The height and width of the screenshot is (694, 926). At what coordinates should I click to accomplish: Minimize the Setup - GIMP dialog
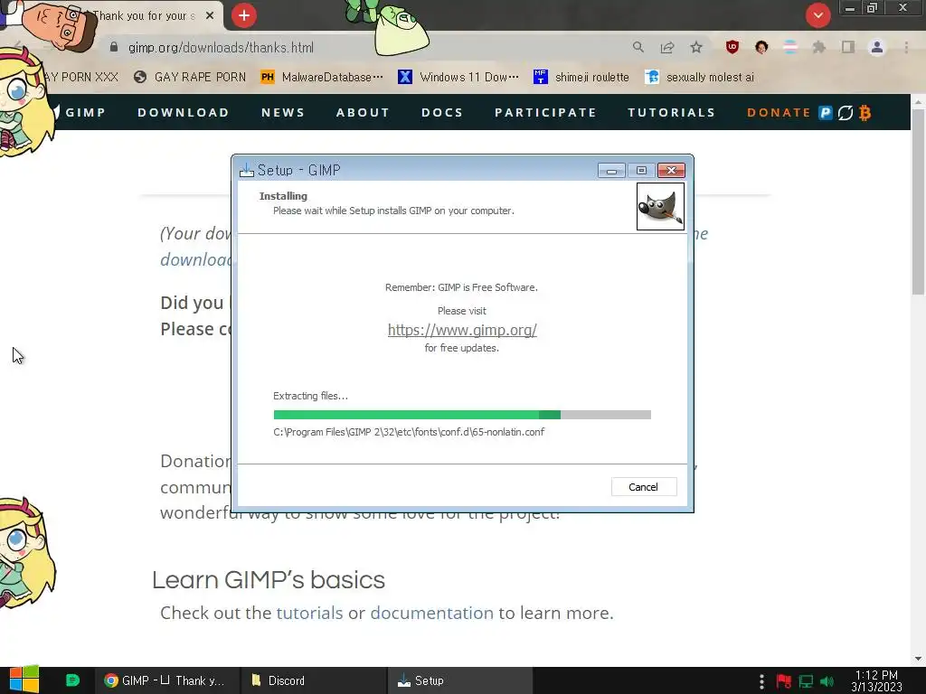point(611,171)
